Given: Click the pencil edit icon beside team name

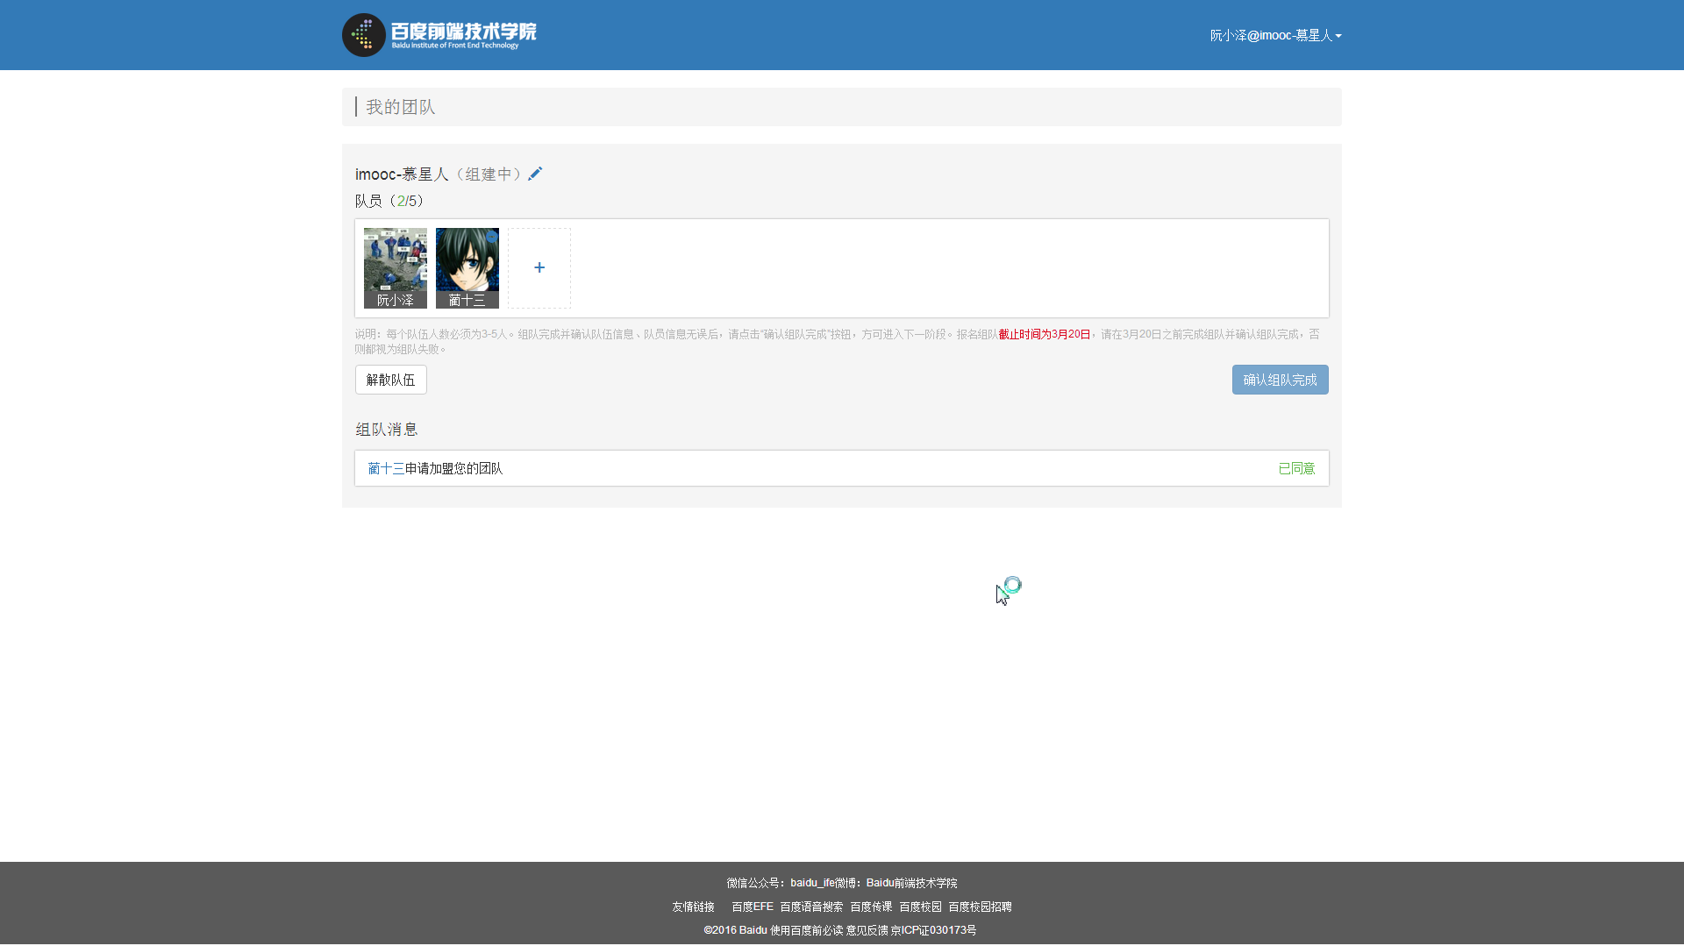Looking at the screenshot, I should (x=535, y=173).
